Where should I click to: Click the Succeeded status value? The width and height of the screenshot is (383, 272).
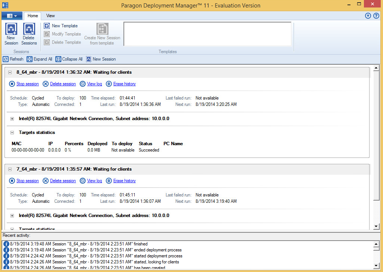coord(149,150)
